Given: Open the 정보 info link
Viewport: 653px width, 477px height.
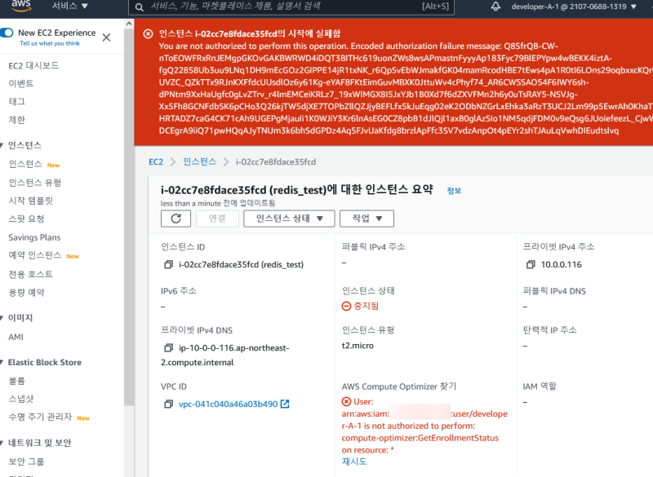Looking at the screenshot, I should [454, 191].
